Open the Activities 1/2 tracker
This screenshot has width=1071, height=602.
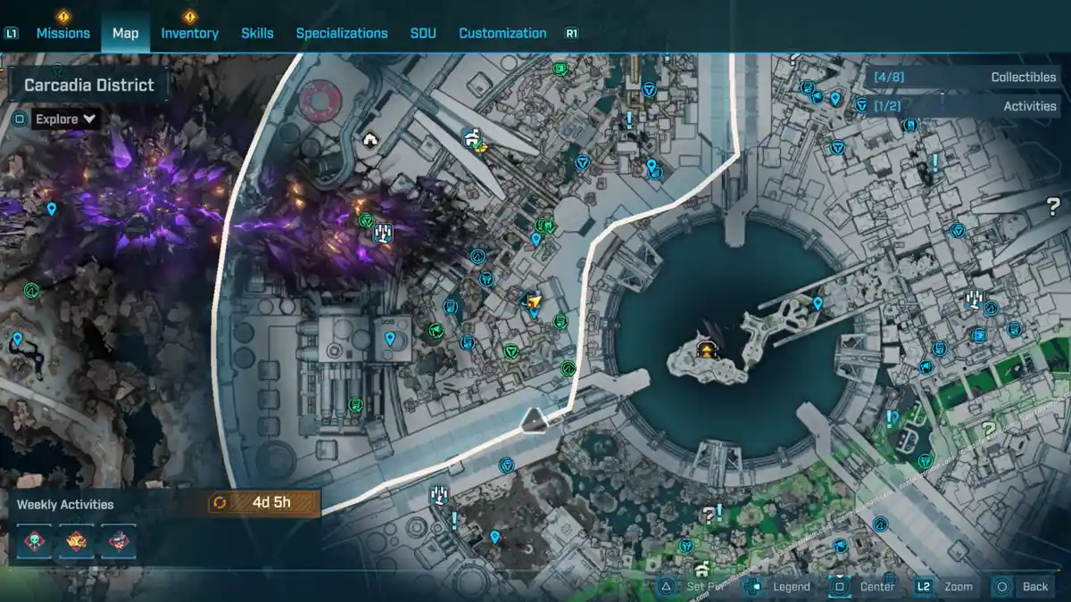point(964,106)
